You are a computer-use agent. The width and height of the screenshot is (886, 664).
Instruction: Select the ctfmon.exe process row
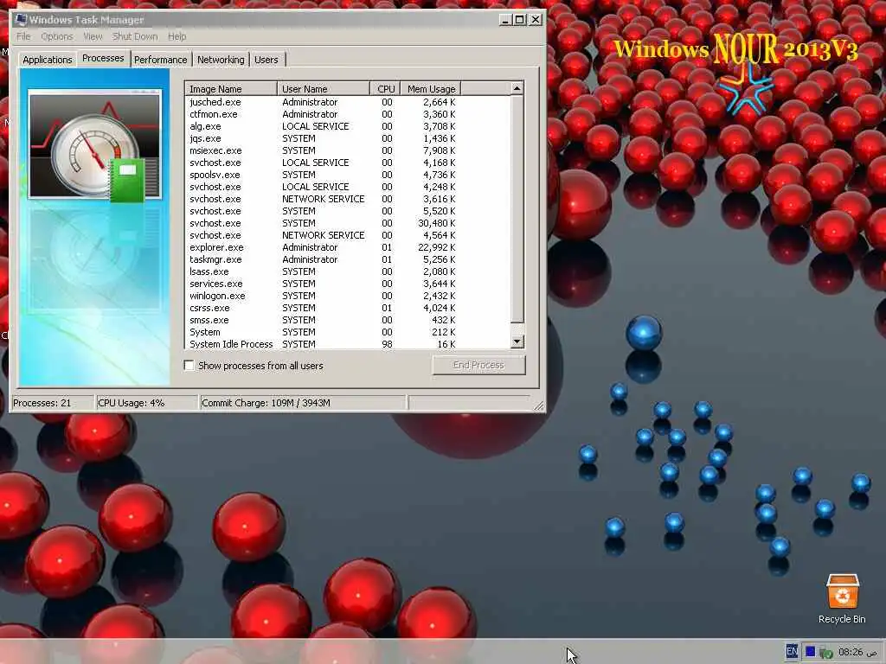[x=348, y=114]
